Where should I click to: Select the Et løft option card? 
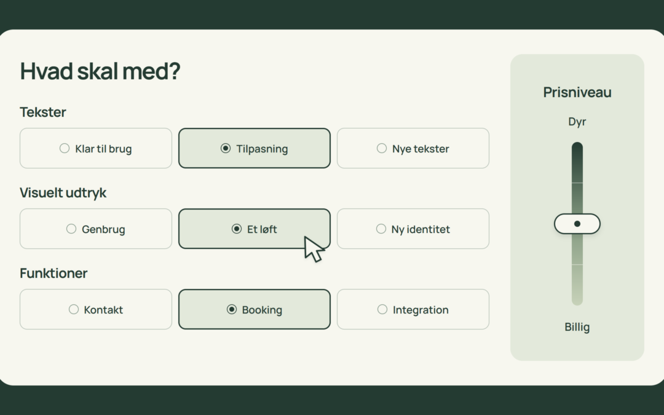click(x=255, y=229)
